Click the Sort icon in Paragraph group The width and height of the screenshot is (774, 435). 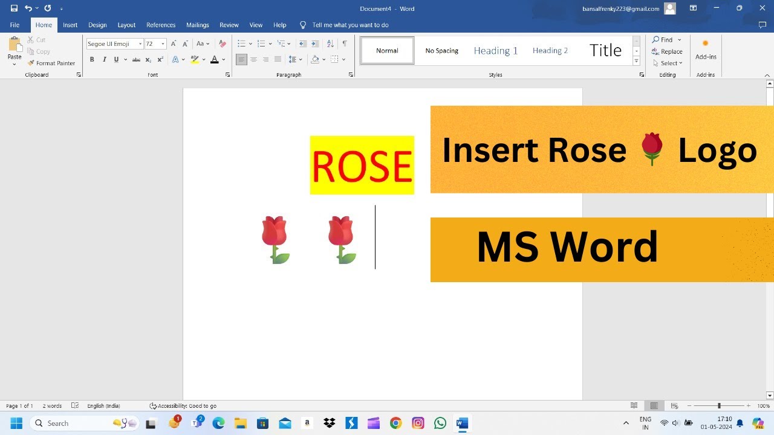pos(330,43)
